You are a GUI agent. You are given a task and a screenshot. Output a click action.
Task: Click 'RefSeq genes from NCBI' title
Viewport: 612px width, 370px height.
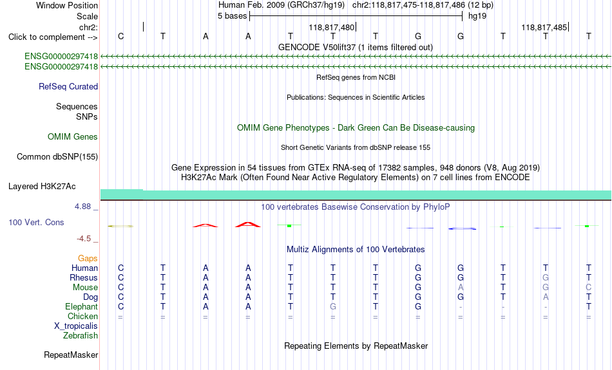[356, 77]
